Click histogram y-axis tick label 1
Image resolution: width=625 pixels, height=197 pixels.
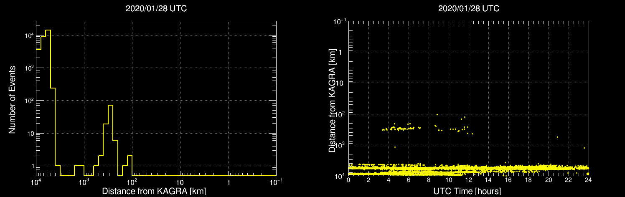coord(33,166)
